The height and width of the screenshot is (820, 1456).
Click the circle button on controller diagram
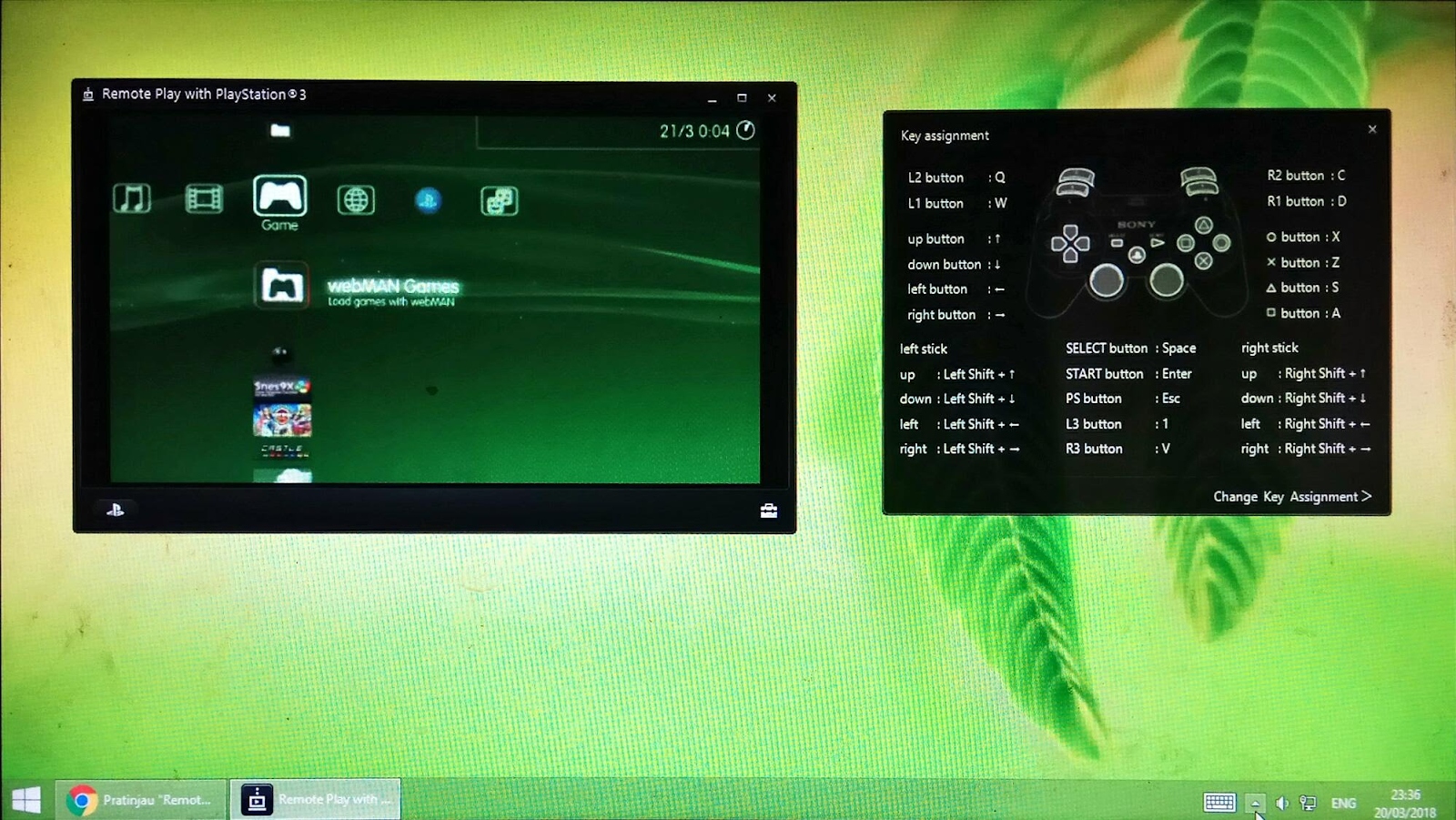pos(1222,243)
